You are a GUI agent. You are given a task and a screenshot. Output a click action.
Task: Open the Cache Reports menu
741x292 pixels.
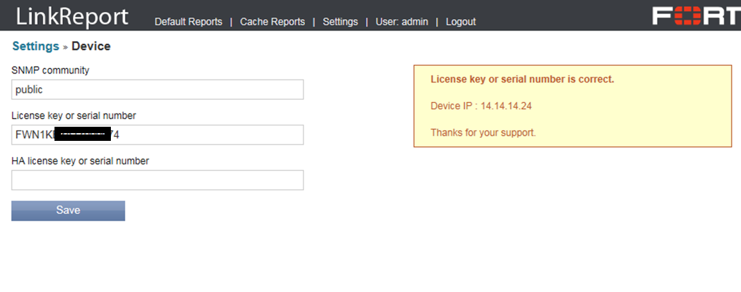coord(272,22)
